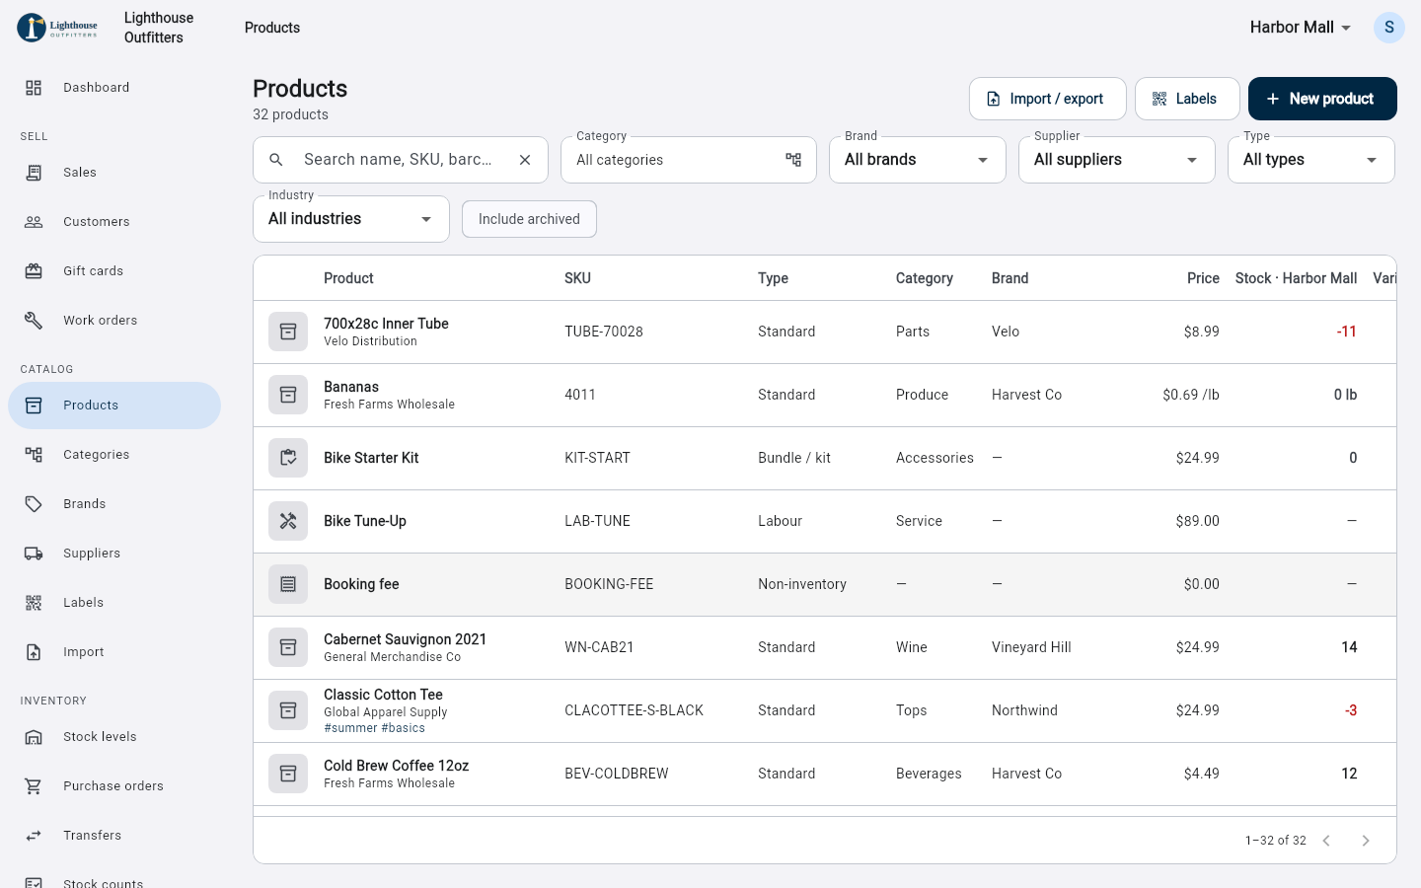
Task: Open the Harbor Mall location dropdown
Action: (x=1301, y=28)
